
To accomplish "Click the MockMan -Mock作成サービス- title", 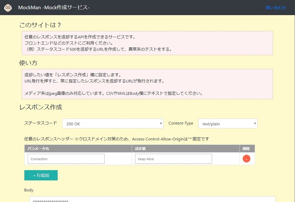I will point(54,8).
